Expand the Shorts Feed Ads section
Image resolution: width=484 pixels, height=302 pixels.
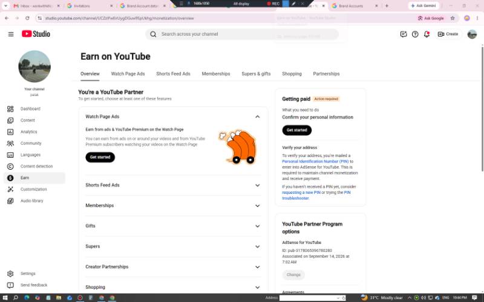[258, 185]
